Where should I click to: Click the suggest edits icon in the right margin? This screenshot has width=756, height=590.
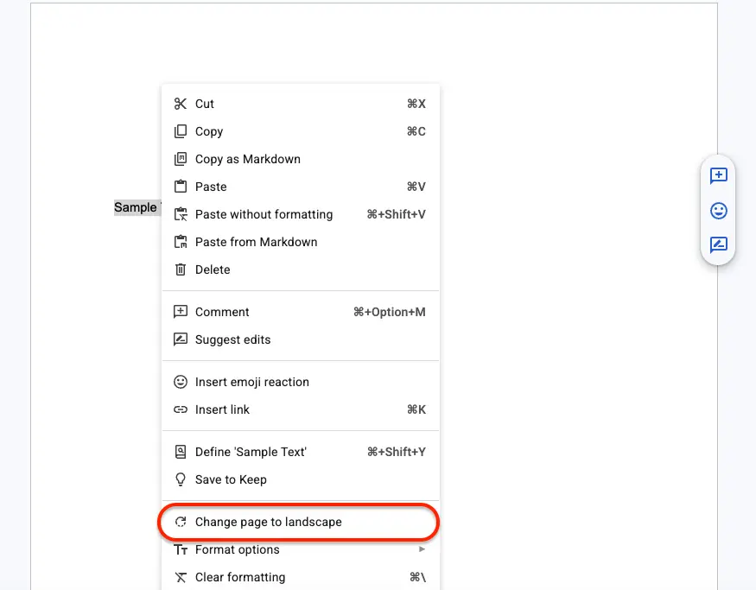click(x=718, y=244)
